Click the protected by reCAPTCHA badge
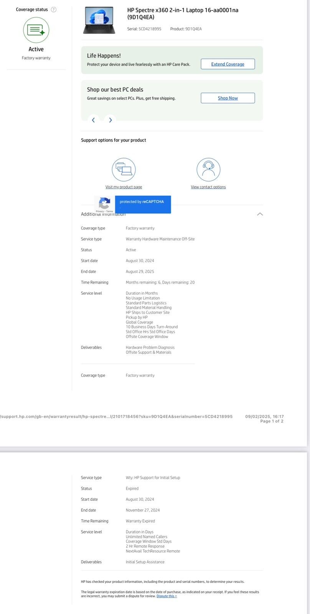The height and width of the screenshot is (614, 310). (x=143, y=204)
